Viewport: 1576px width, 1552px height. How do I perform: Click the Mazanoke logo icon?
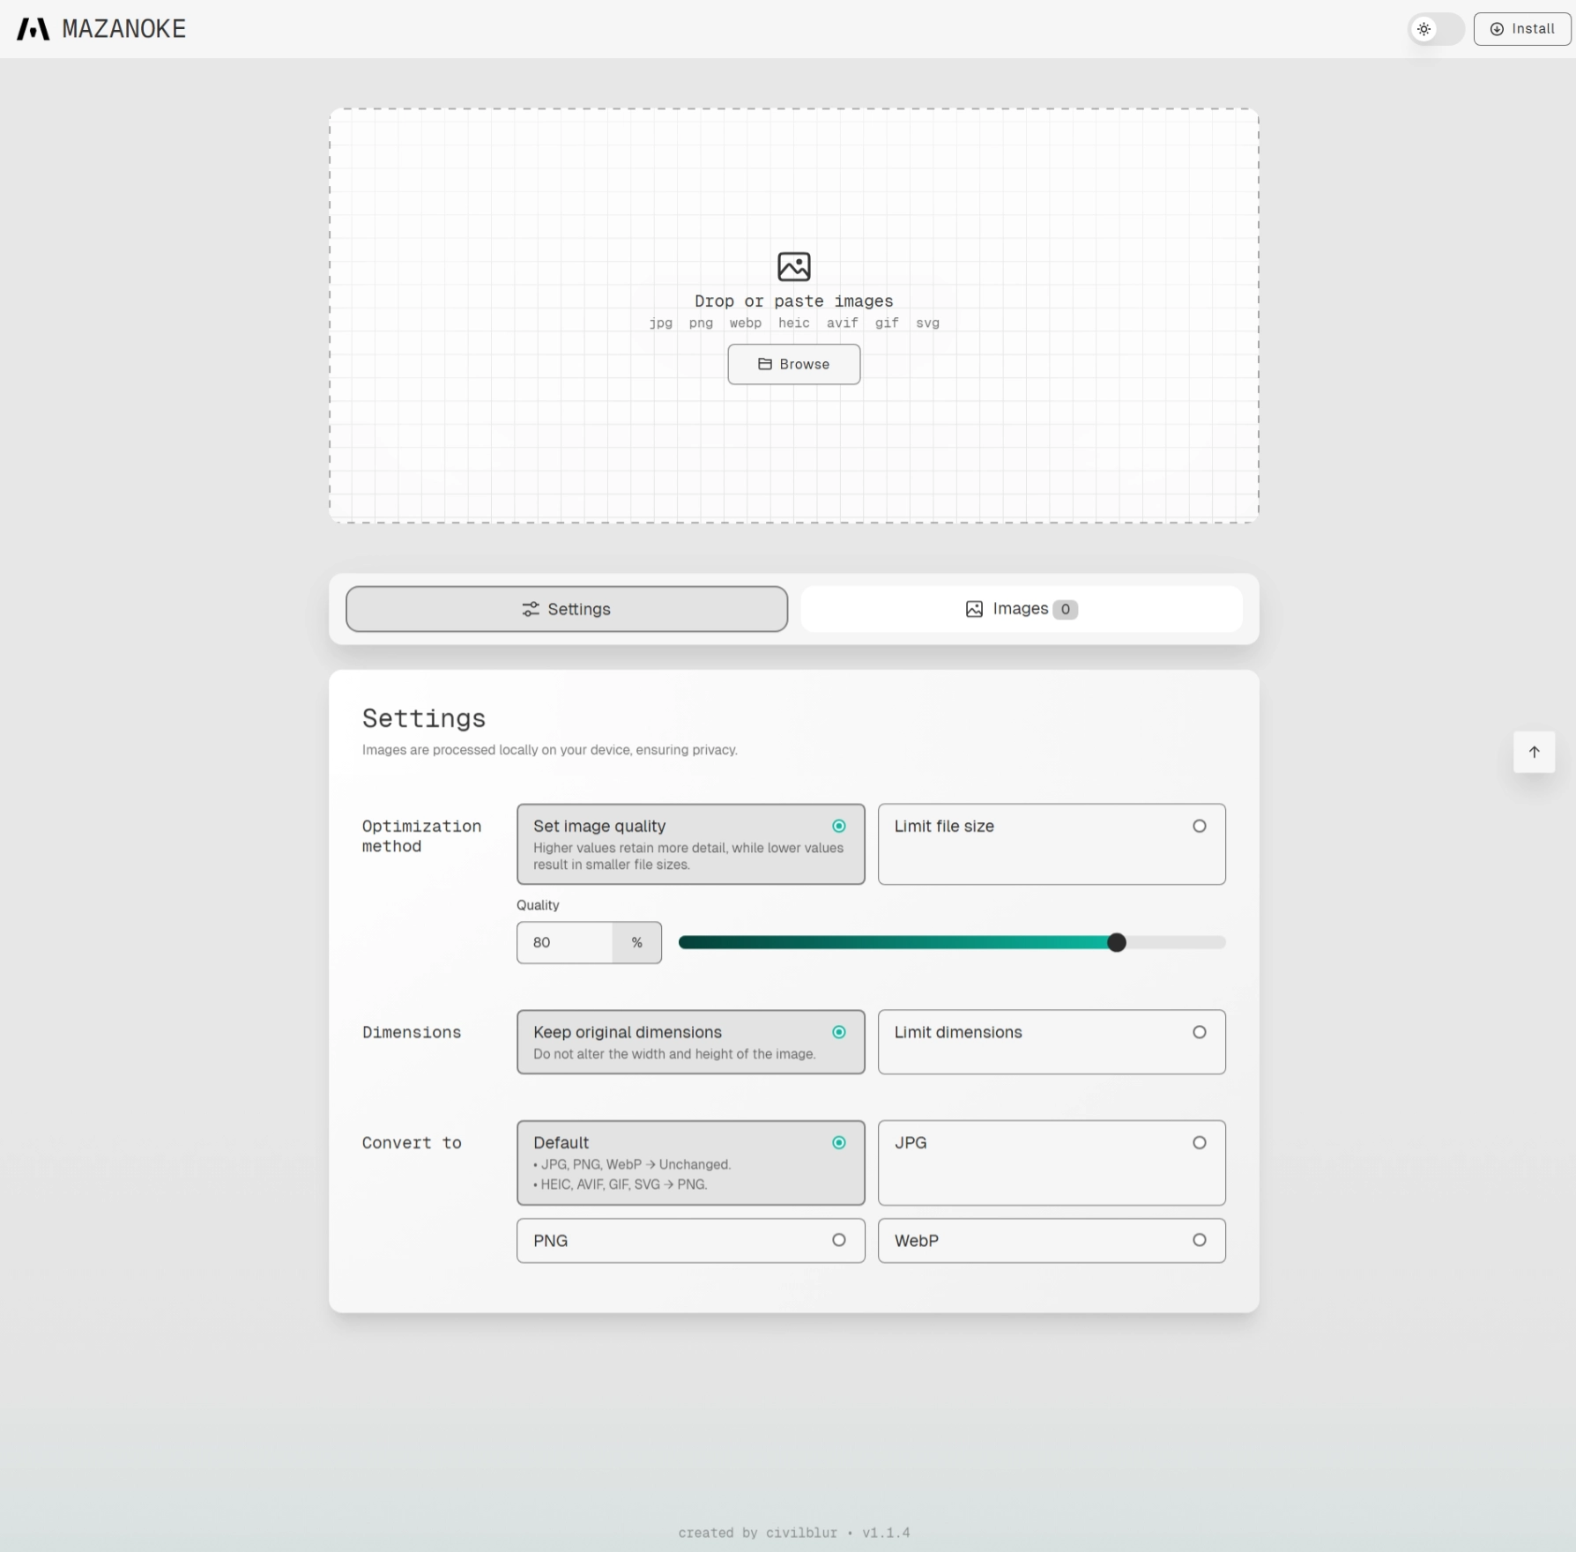(33, 29)
